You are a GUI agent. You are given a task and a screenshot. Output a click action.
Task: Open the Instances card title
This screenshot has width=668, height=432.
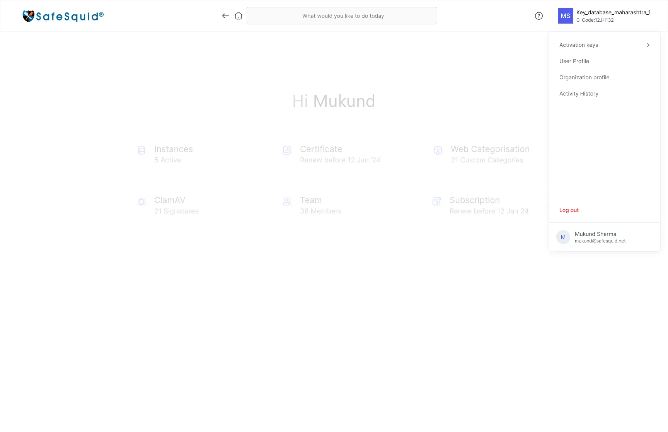tap(174, 149)
